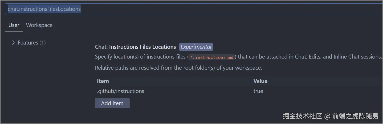Click the 掘金技术社区 watermark text
The image size is (383, 124).
point(302,116)
